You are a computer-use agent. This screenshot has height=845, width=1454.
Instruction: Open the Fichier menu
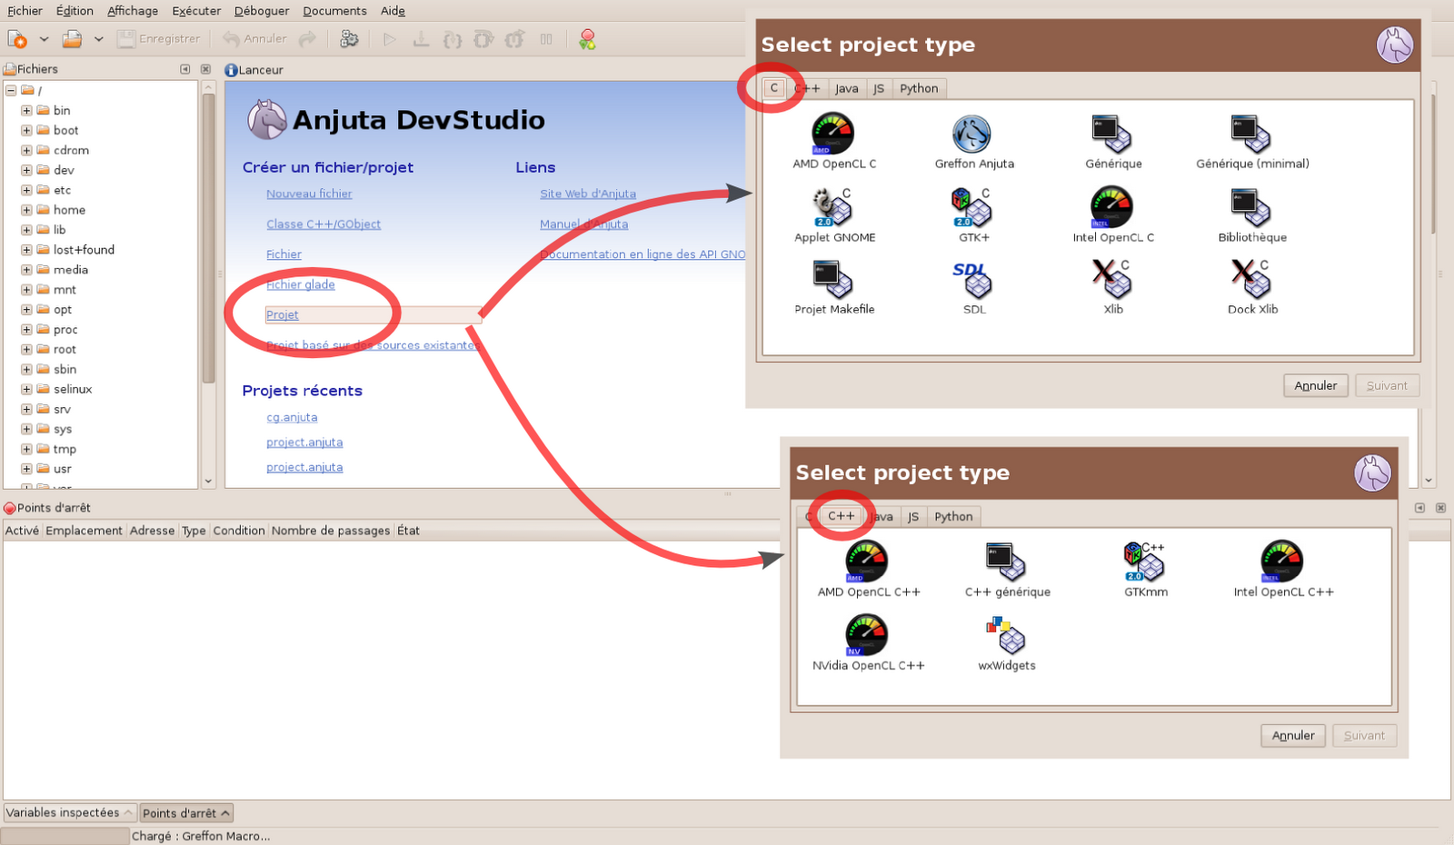click(25, 11)
